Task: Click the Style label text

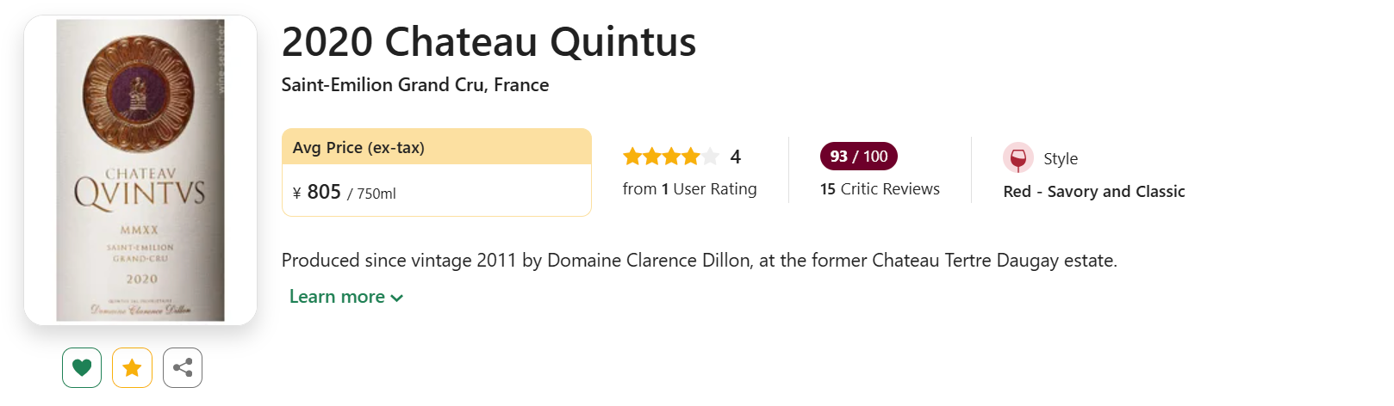Action: (1061, 159)
